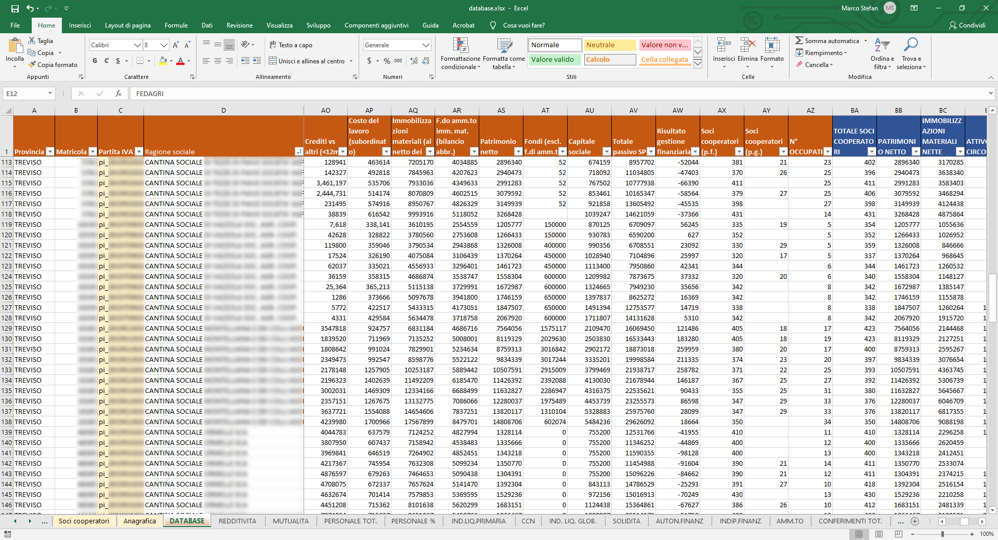Align cell contents right
The width and height of the screenshot is (998, 540).
pos(229,61)
